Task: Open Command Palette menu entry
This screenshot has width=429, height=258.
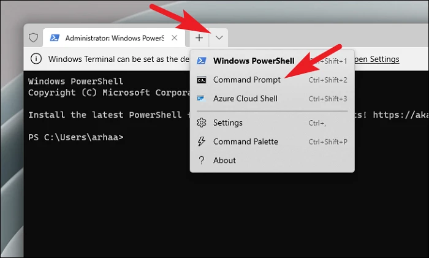Action: click(272, 142)
